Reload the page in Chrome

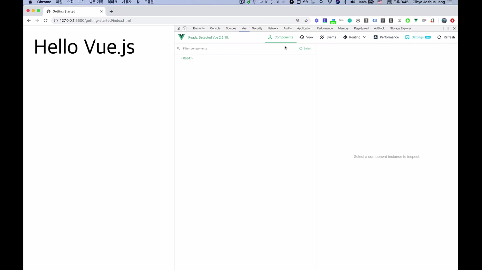tap(46, 20)
